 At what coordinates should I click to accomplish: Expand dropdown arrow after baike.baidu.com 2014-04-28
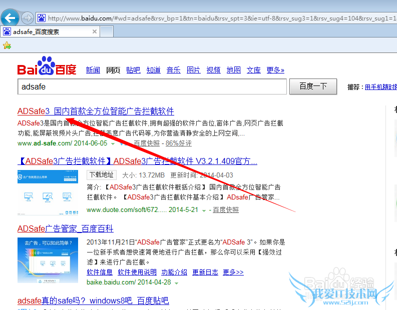click(176, 283)
